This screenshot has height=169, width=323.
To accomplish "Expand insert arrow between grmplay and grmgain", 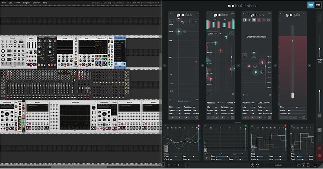I will (x=275, y=65).
